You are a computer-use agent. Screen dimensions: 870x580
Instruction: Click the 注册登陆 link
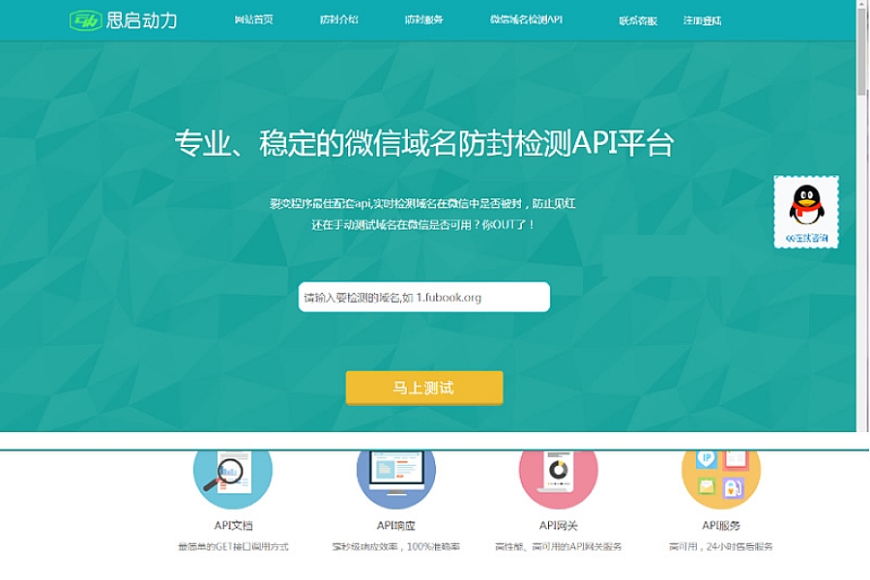tap(702, 20)
